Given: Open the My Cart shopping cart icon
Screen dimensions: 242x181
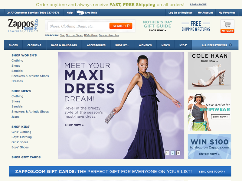Looking at the screenshot, I should [227, 26].
